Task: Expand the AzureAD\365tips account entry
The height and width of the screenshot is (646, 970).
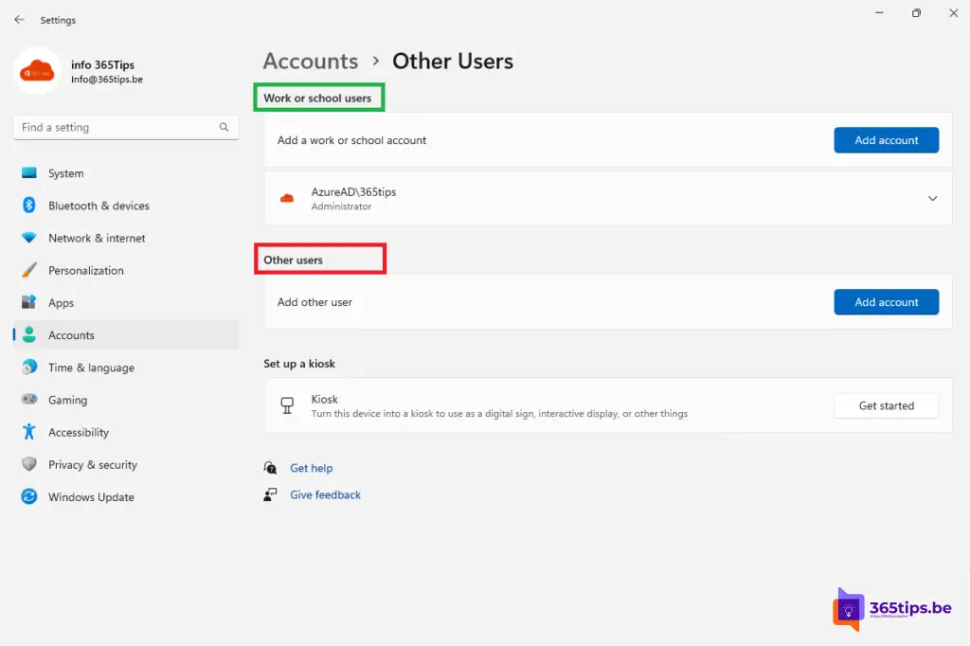Action: point(932,199)
